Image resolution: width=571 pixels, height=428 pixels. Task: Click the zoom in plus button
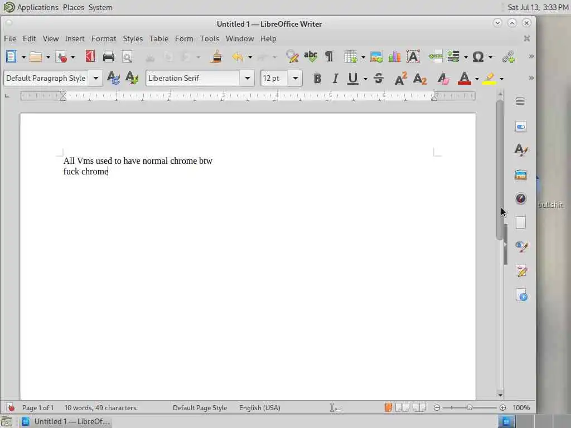[502, 407]
